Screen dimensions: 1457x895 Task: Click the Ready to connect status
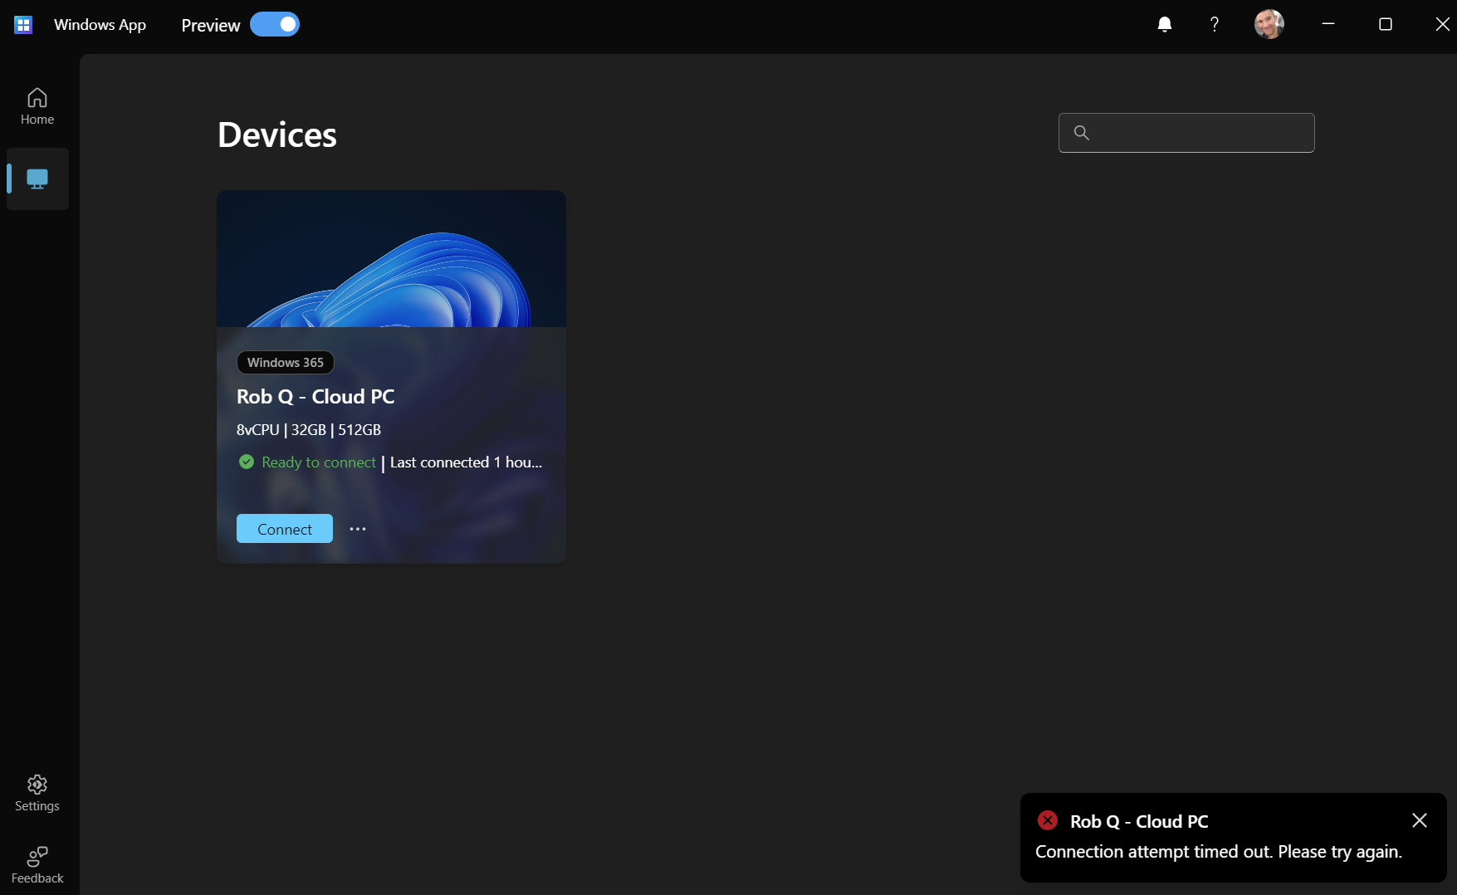318,462
